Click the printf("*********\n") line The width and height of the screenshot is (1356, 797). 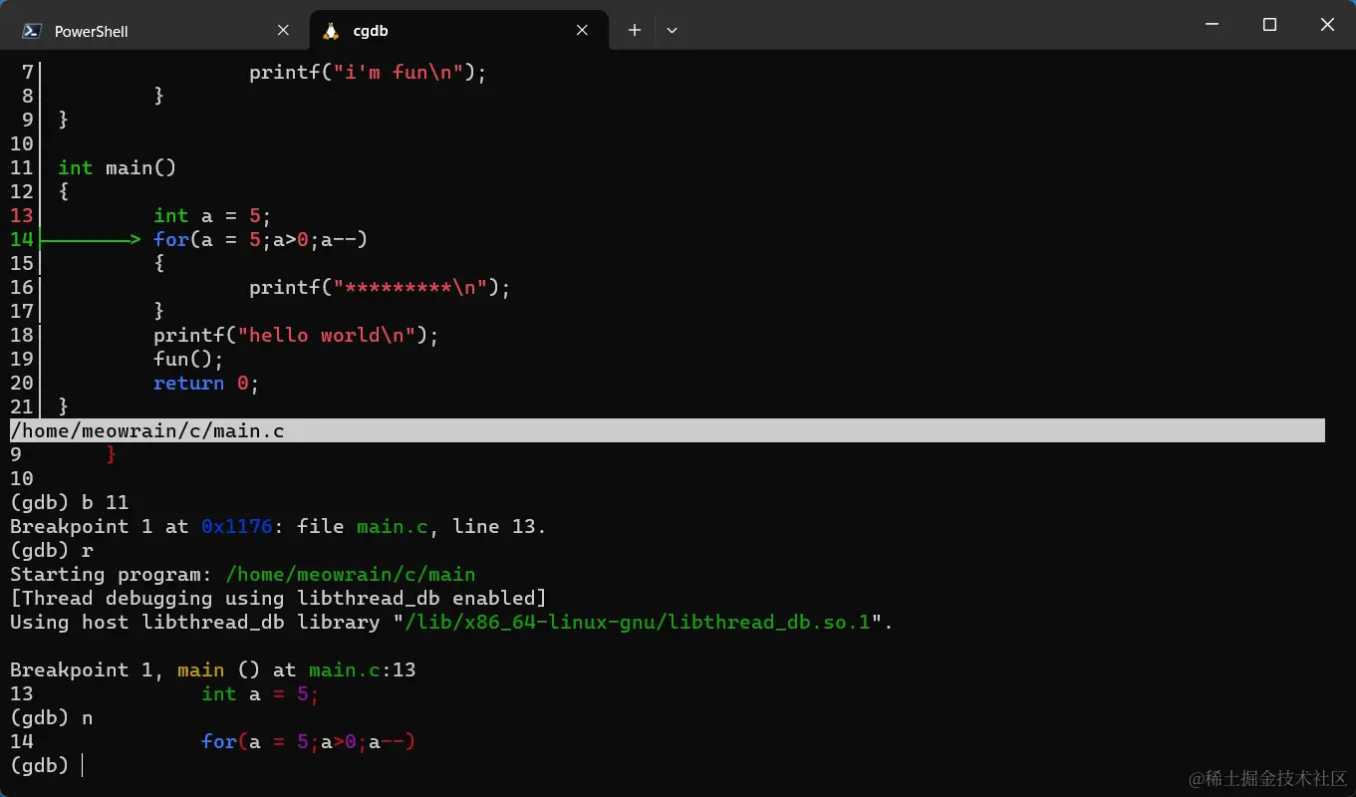coord(380,287)
